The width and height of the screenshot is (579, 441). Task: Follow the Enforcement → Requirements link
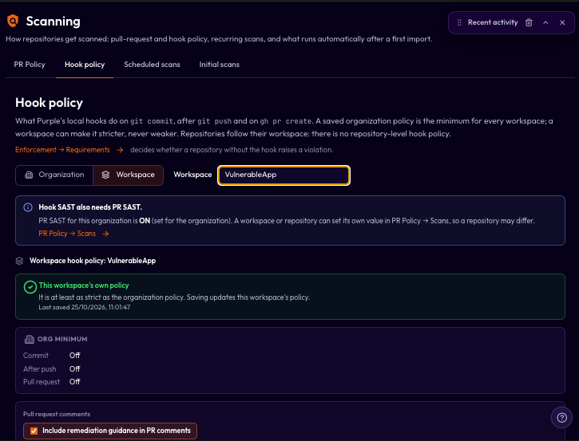pyautogui.click(x=62, y=150)
